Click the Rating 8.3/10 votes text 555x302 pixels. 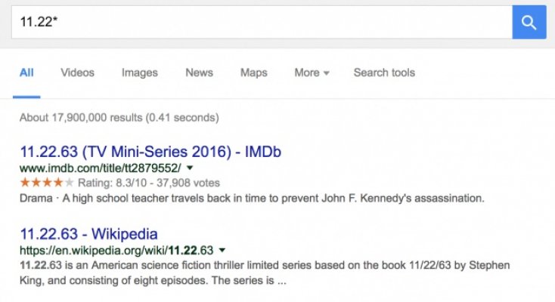point(149,183)
